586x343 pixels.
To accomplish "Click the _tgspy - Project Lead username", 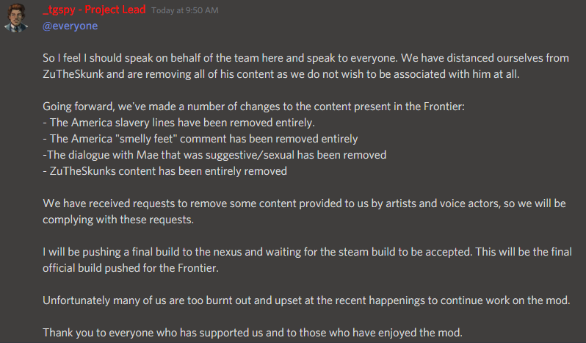I will 94,10.
